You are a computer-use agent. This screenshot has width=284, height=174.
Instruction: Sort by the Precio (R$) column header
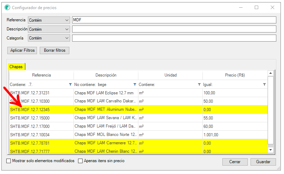[x=235, y=75]
